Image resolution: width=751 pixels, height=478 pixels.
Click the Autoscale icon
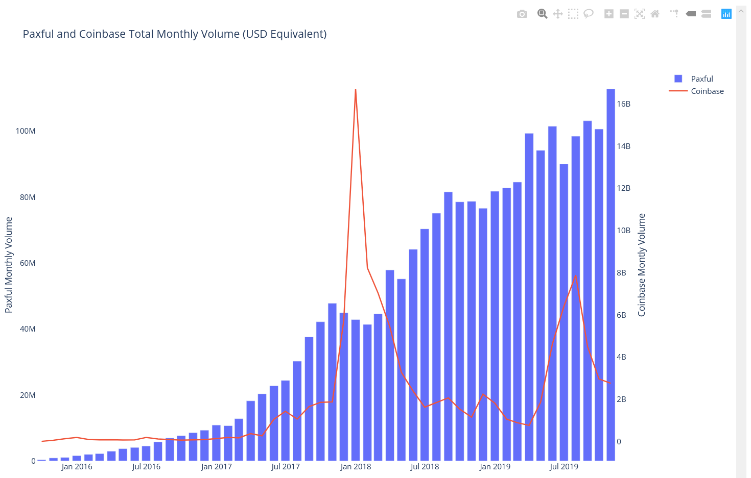pos(640,14)
